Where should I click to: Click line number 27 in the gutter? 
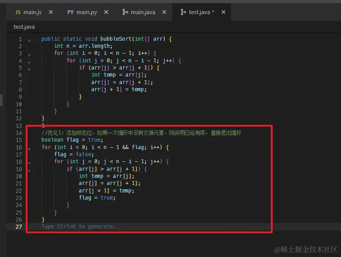19,227
